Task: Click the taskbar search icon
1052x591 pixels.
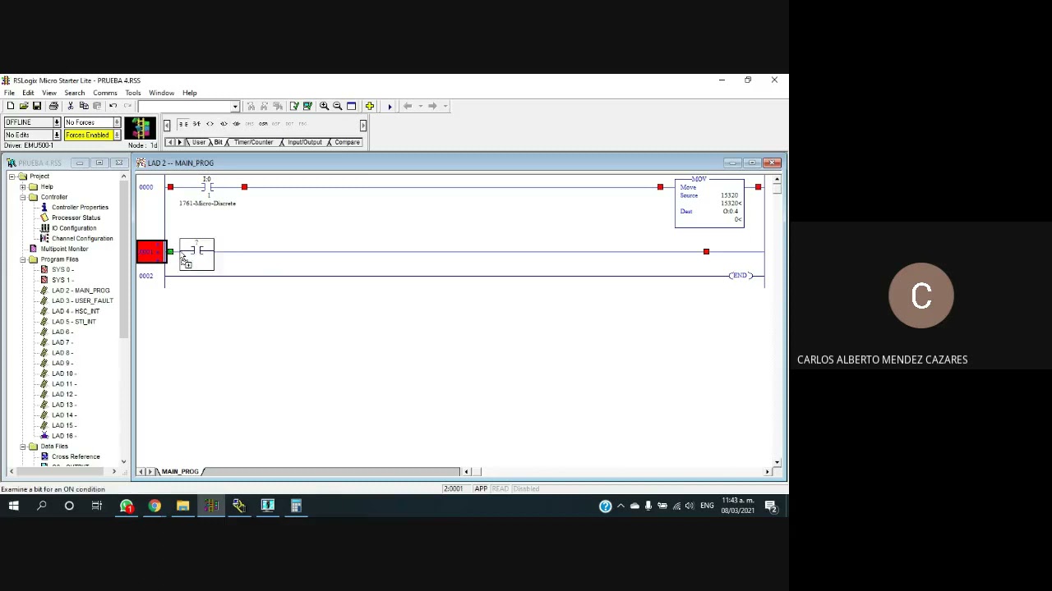Action: point(41,506)
